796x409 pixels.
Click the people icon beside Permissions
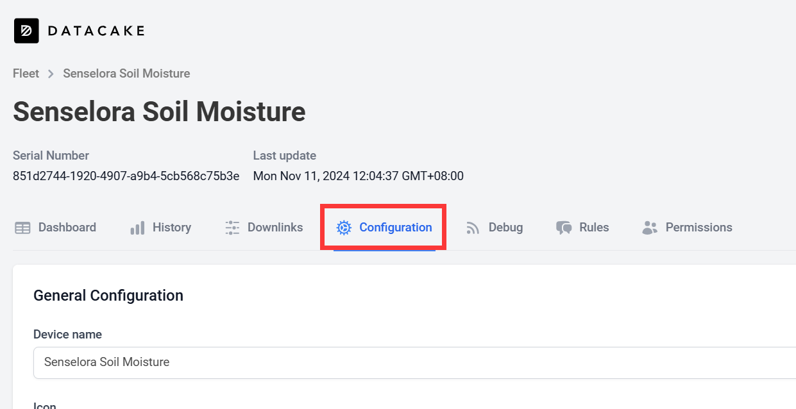(650, 228)
